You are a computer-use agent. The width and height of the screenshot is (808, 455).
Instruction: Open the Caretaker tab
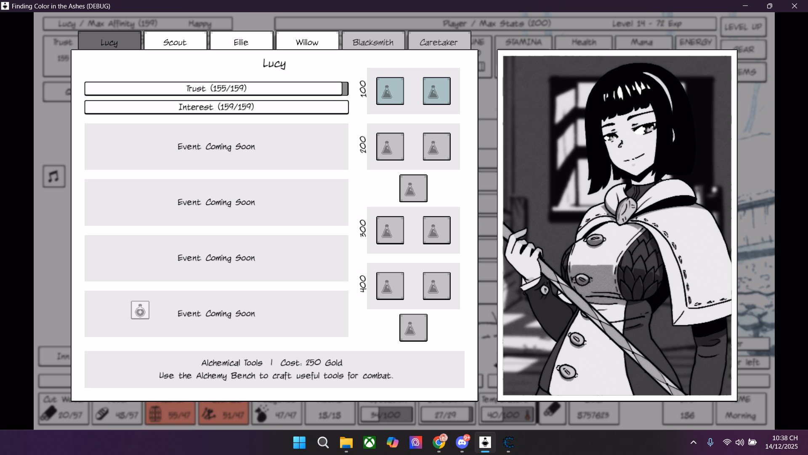click(439, 42)
